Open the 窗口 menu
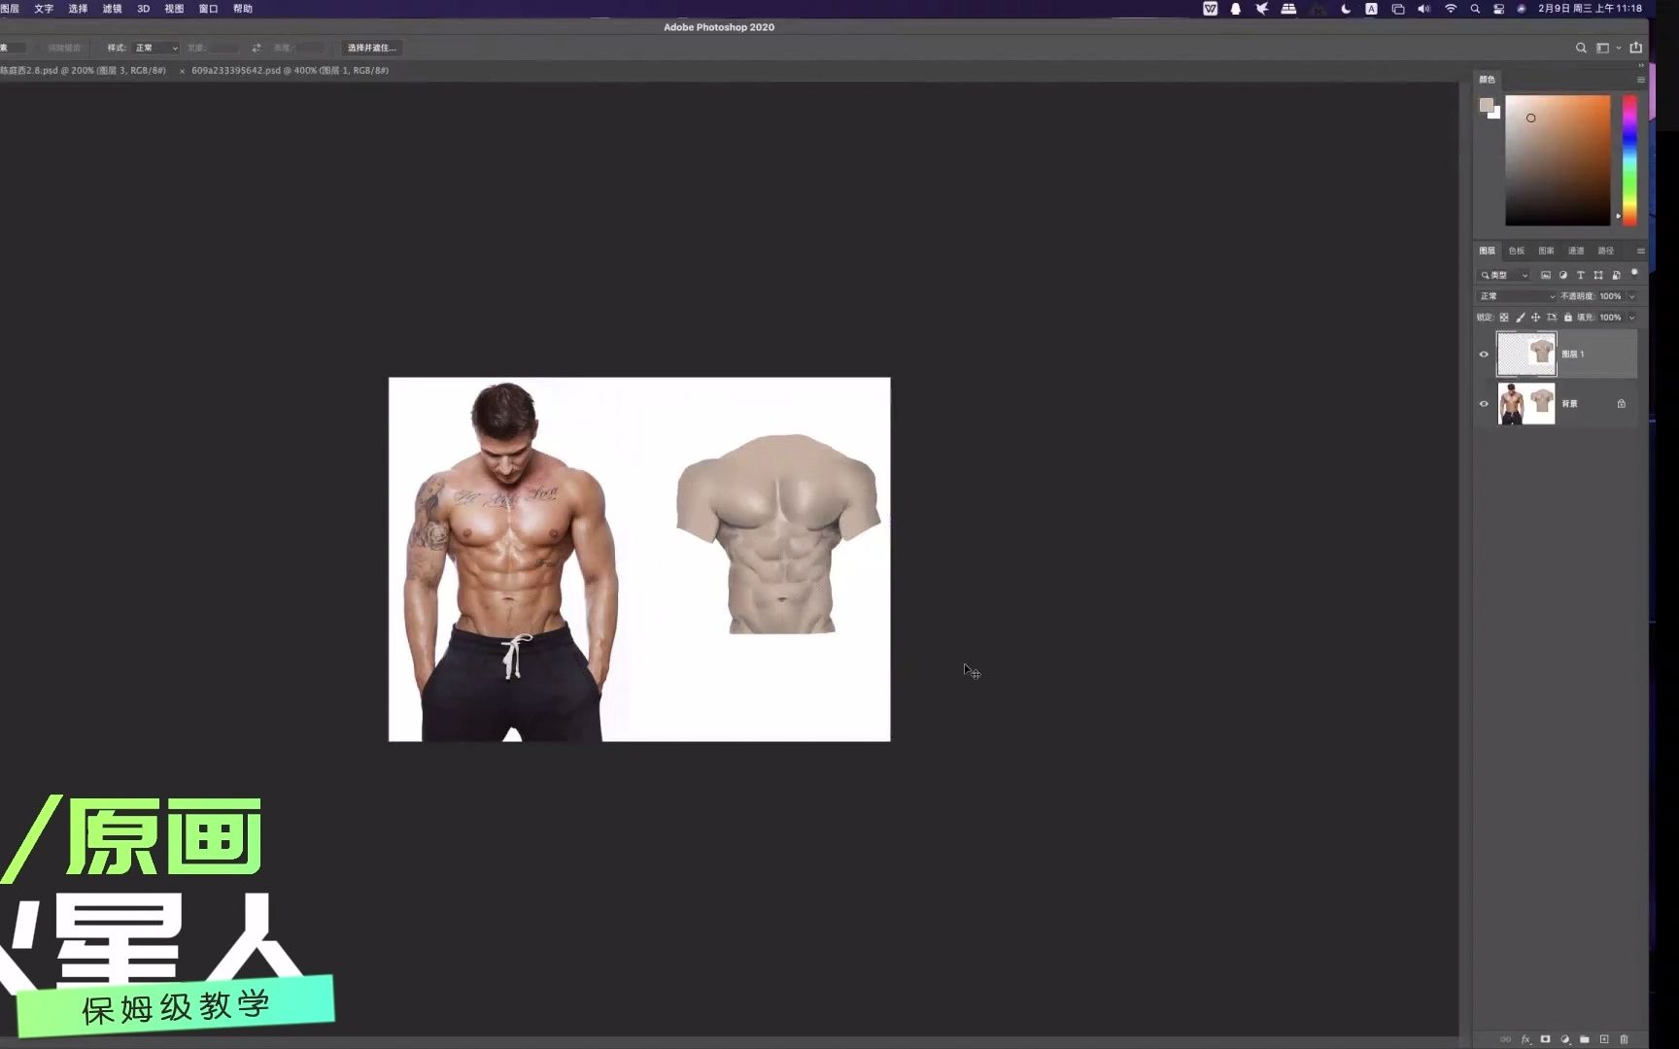 [x=208, y=9]
